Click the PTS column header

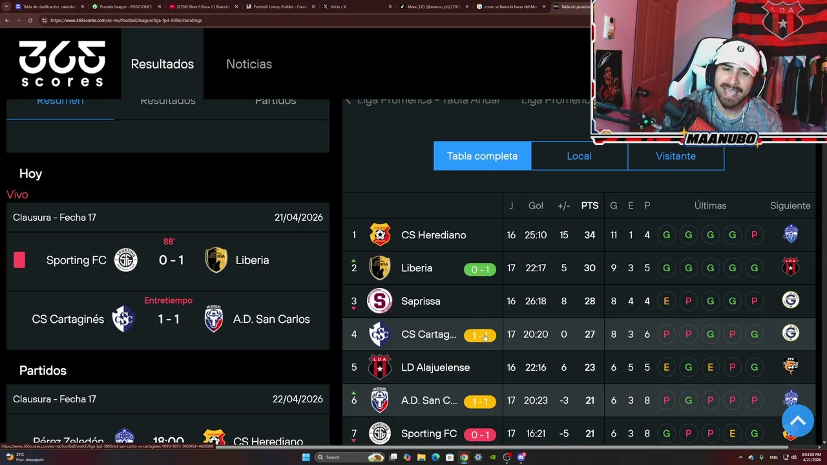click(590, 205)
